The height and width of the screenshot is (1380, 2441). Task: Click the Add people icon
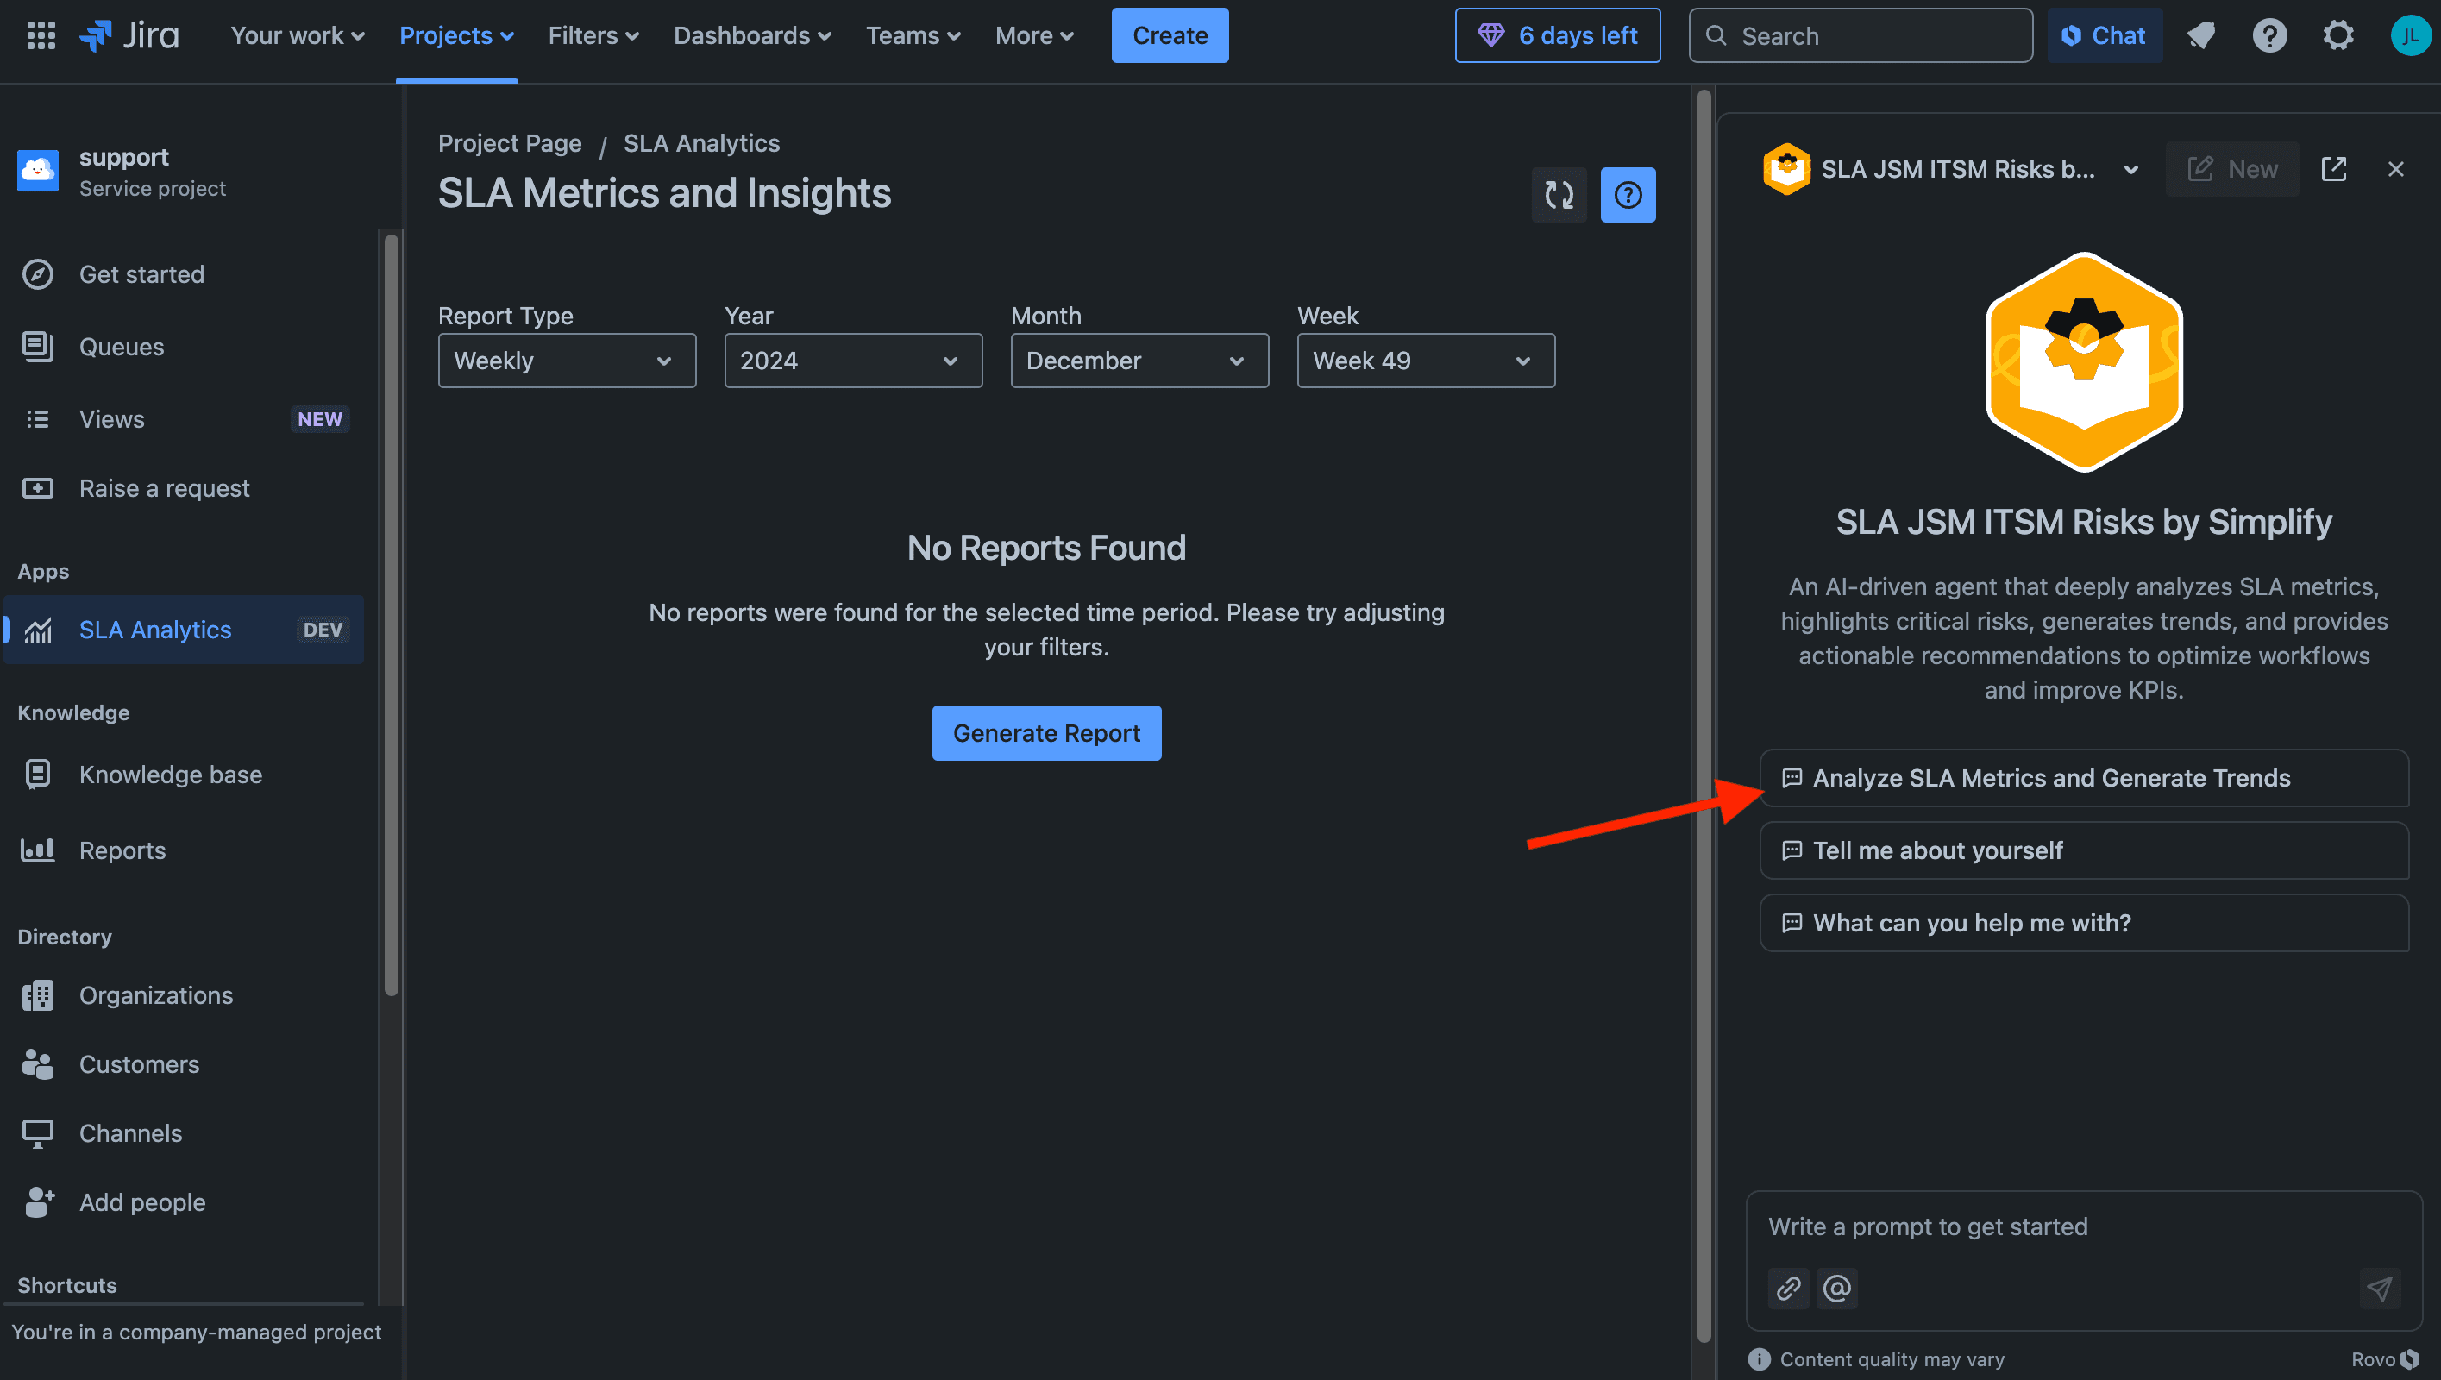(38, 1203)
